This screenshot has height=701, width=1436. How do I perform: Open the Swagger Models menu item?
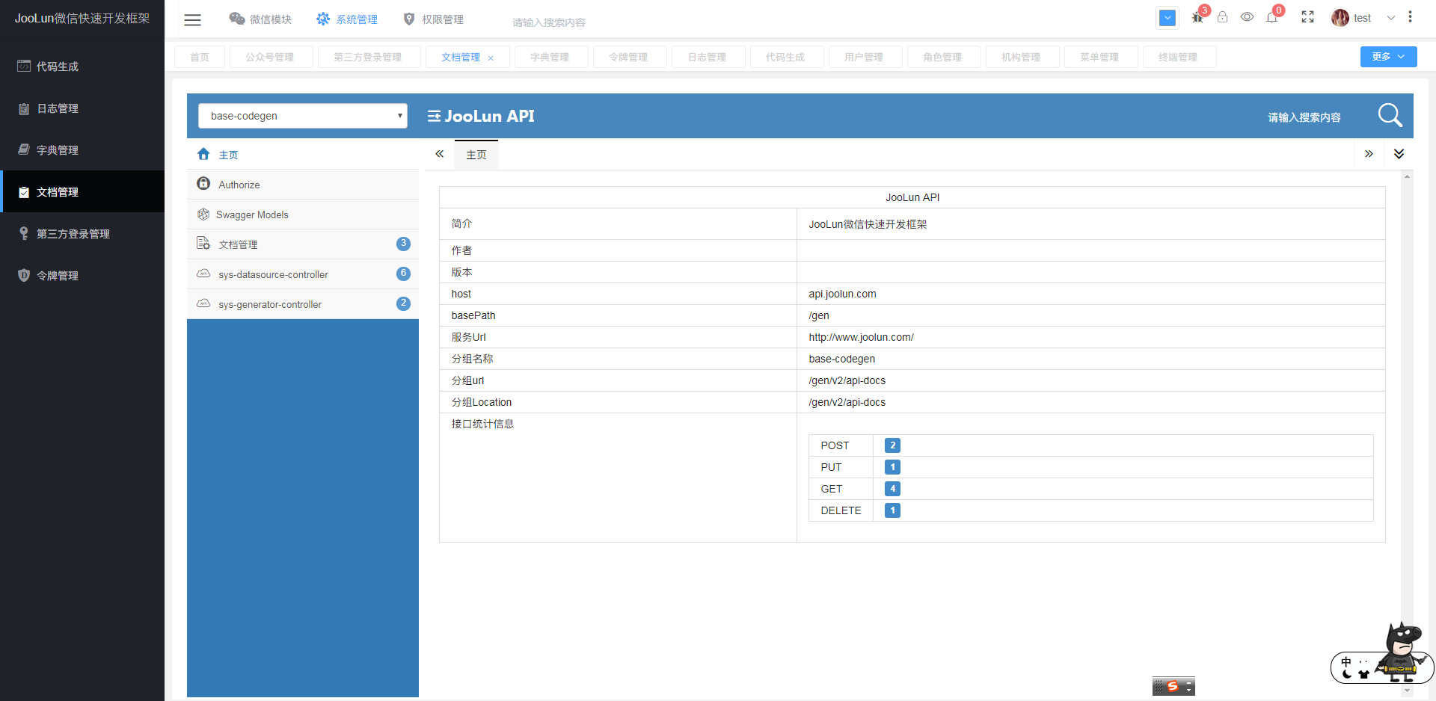pyautogui.click(x=303, y=214)
